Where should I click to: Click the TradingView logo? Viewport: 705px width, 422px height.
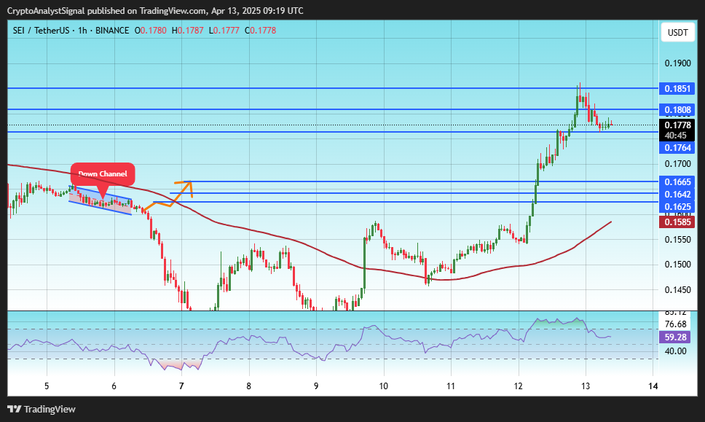point(42,410)
